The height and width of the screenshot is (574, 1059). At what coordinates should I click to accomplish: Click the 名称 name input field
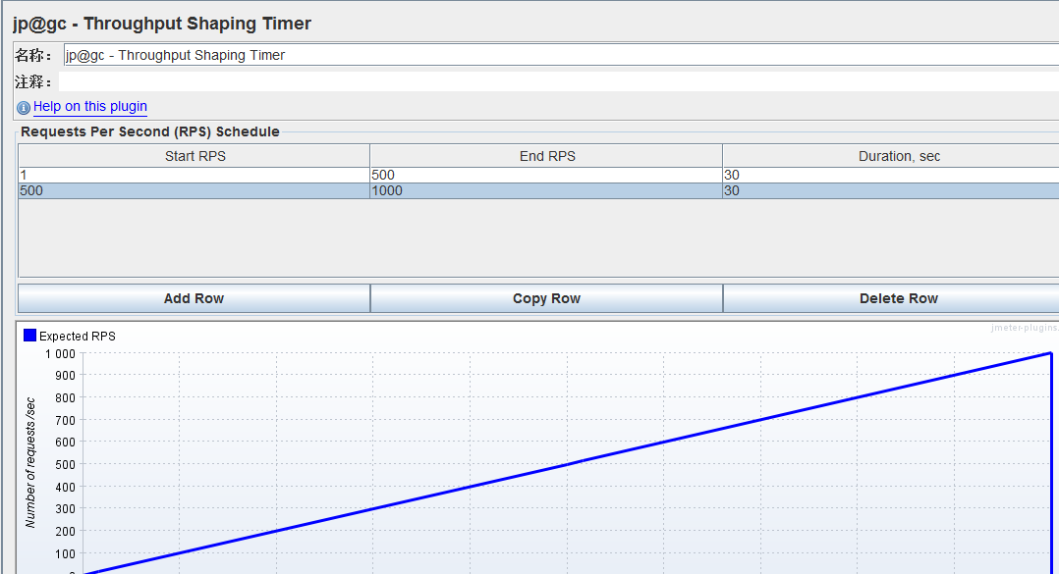[561, 55]
